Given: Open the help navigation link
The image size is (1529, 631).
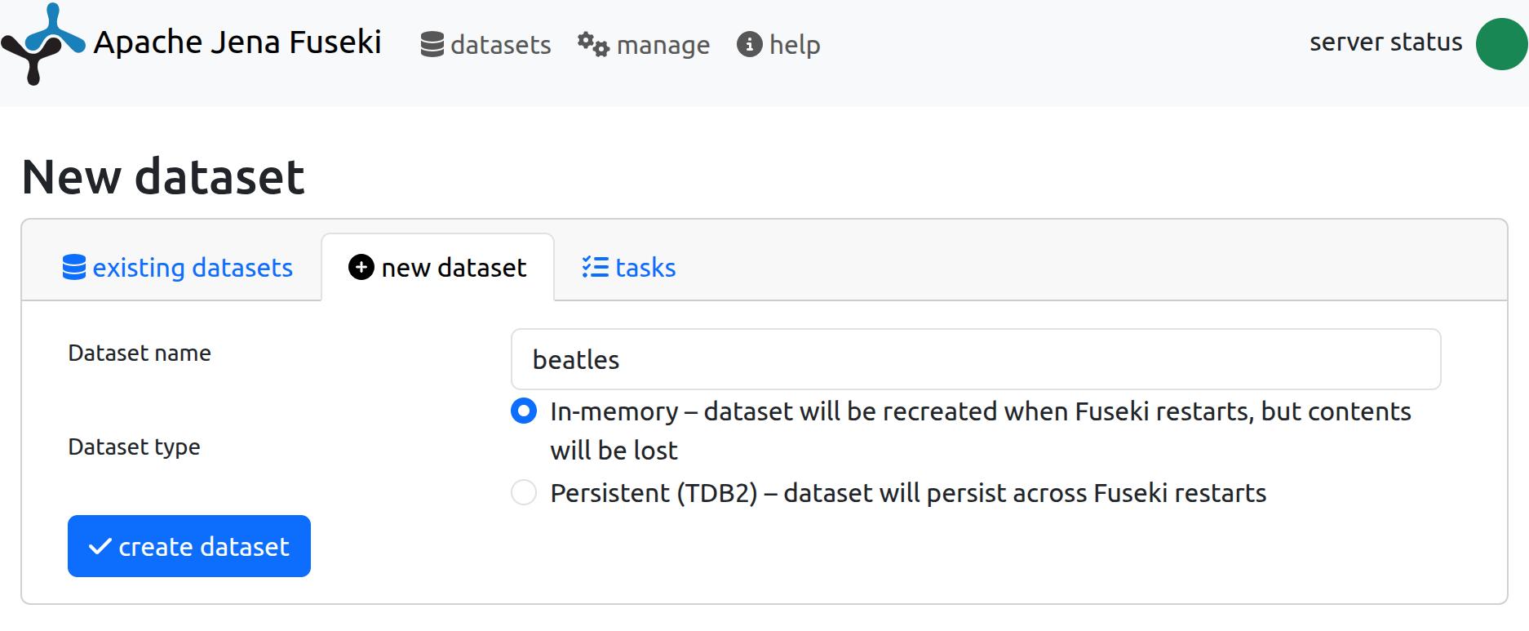Looking at the screenshot, I should pos(794,45).
